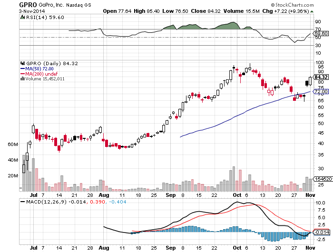The height and width of the screenshot is (252, 333).
Task: Click the change value '+7.22 (+9.36%)'
Action: pyautogui.click(x=291, y=11)
